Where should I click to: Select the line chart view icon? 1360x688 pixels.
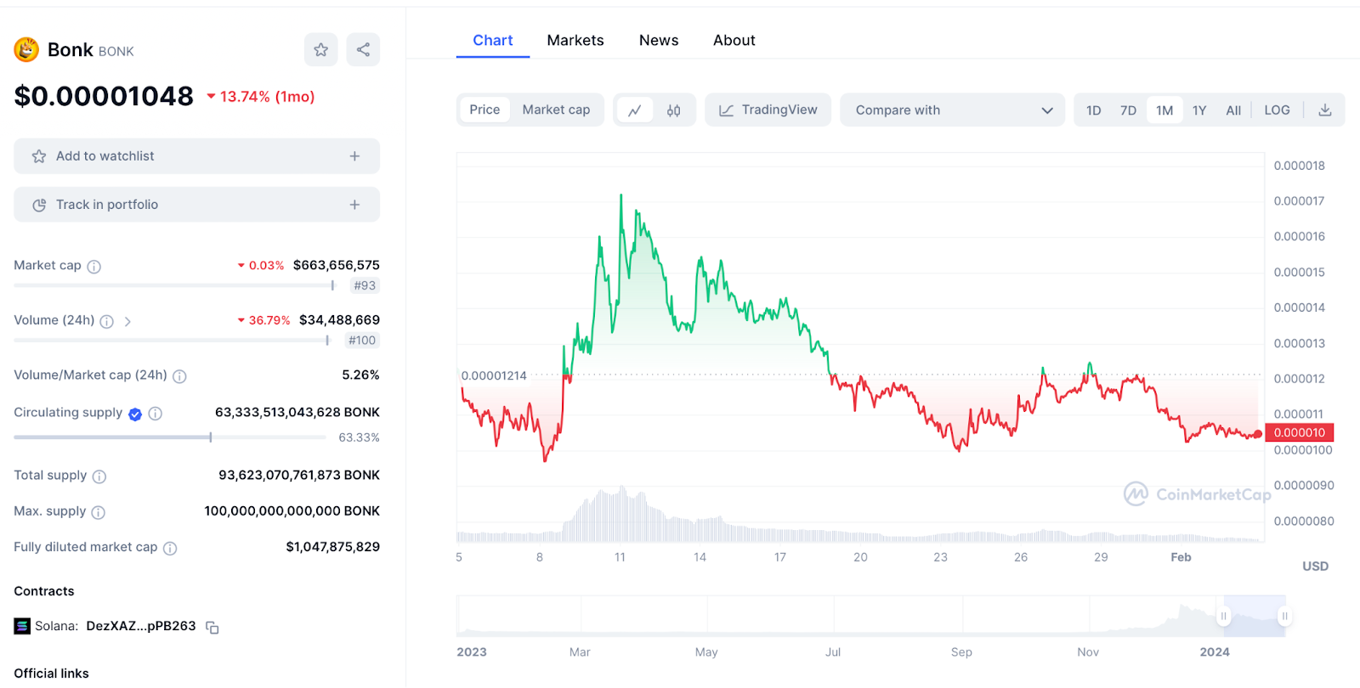tap(634, 110)
